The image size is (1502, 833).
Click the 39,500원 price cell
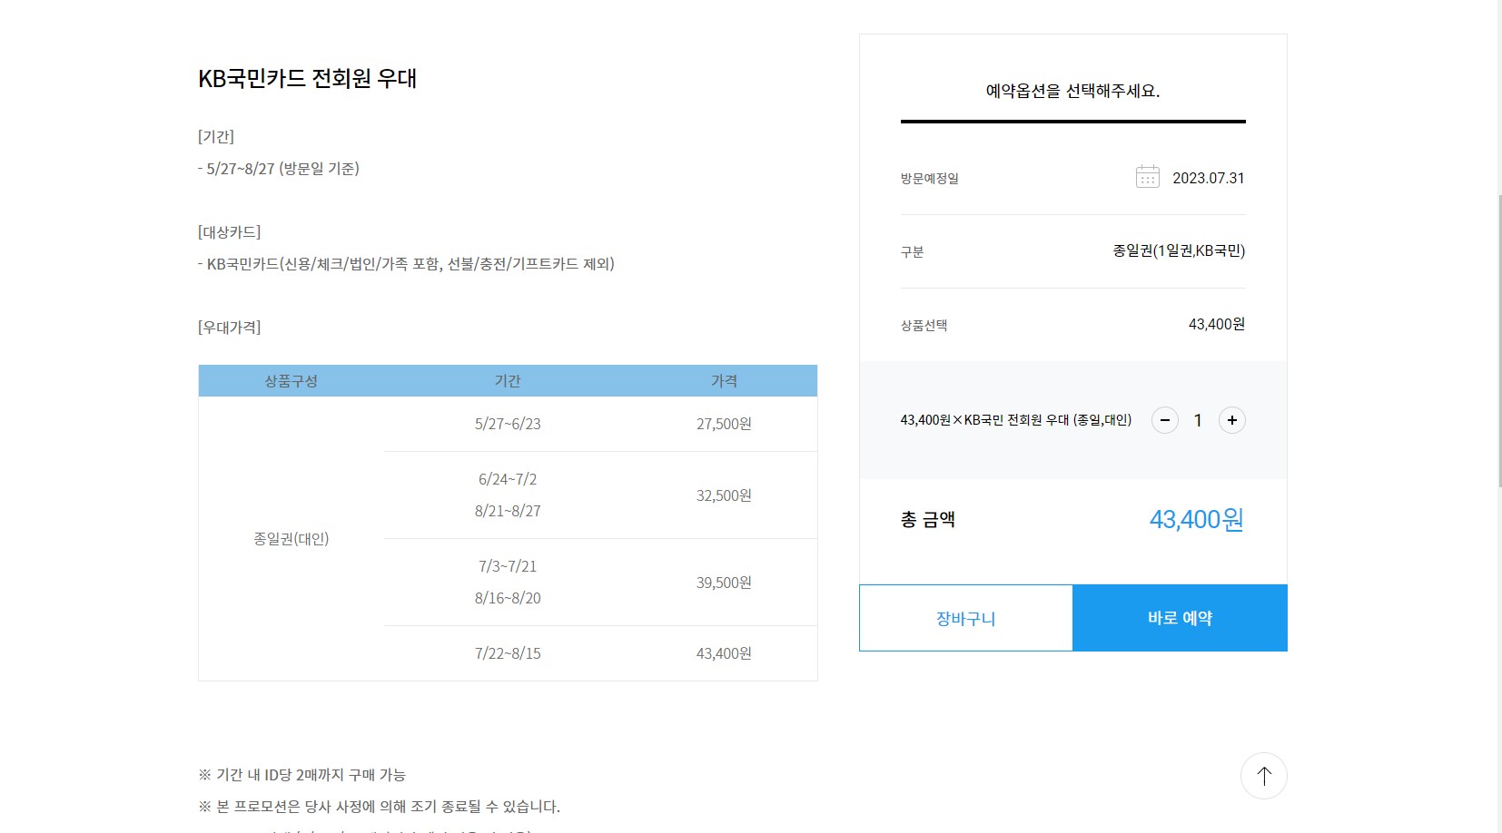point(724,583)
